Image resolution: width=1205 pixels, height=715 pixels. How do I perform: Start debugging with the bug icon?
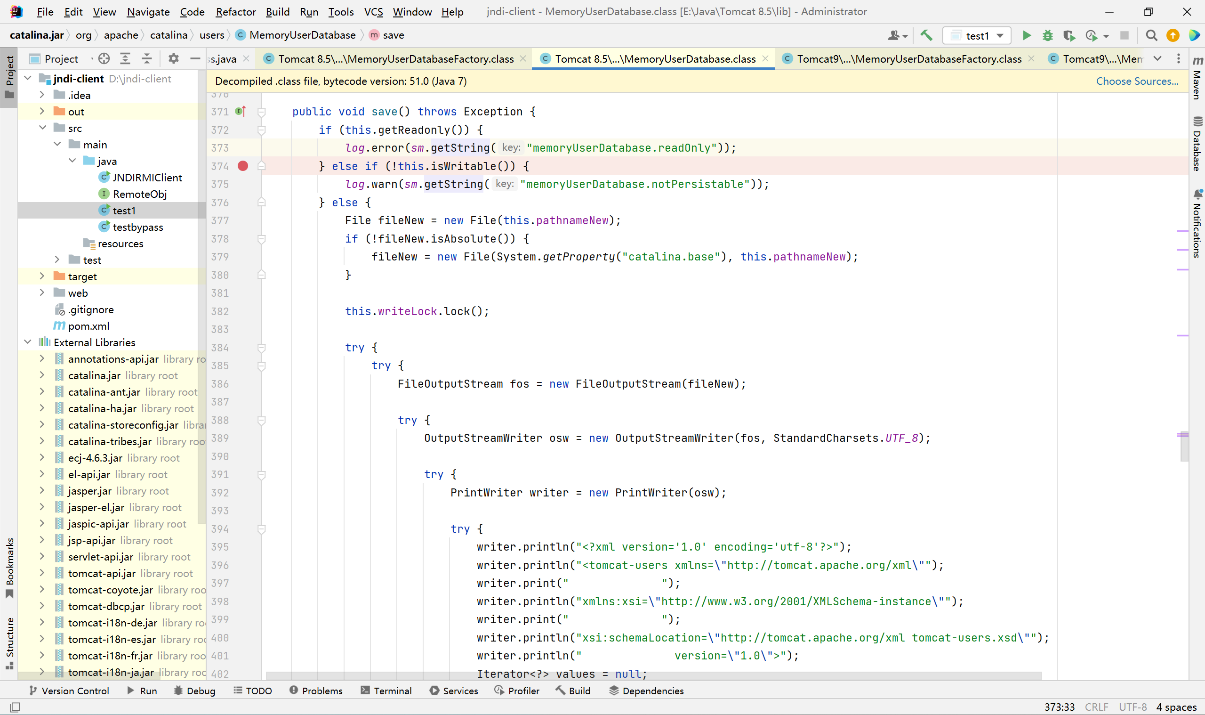point(1048,35)
